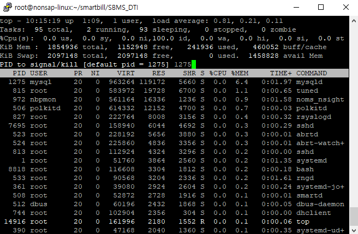
Task: Click the PID column header
Action: pyautogui.click(x=19, y=73)
